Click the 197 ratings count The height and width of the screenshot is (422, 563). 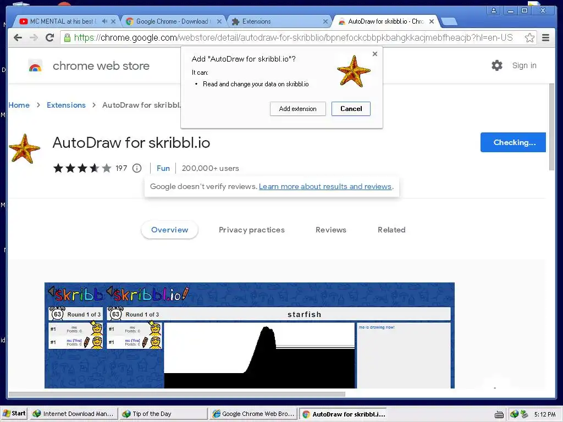[x=122, y=168]
